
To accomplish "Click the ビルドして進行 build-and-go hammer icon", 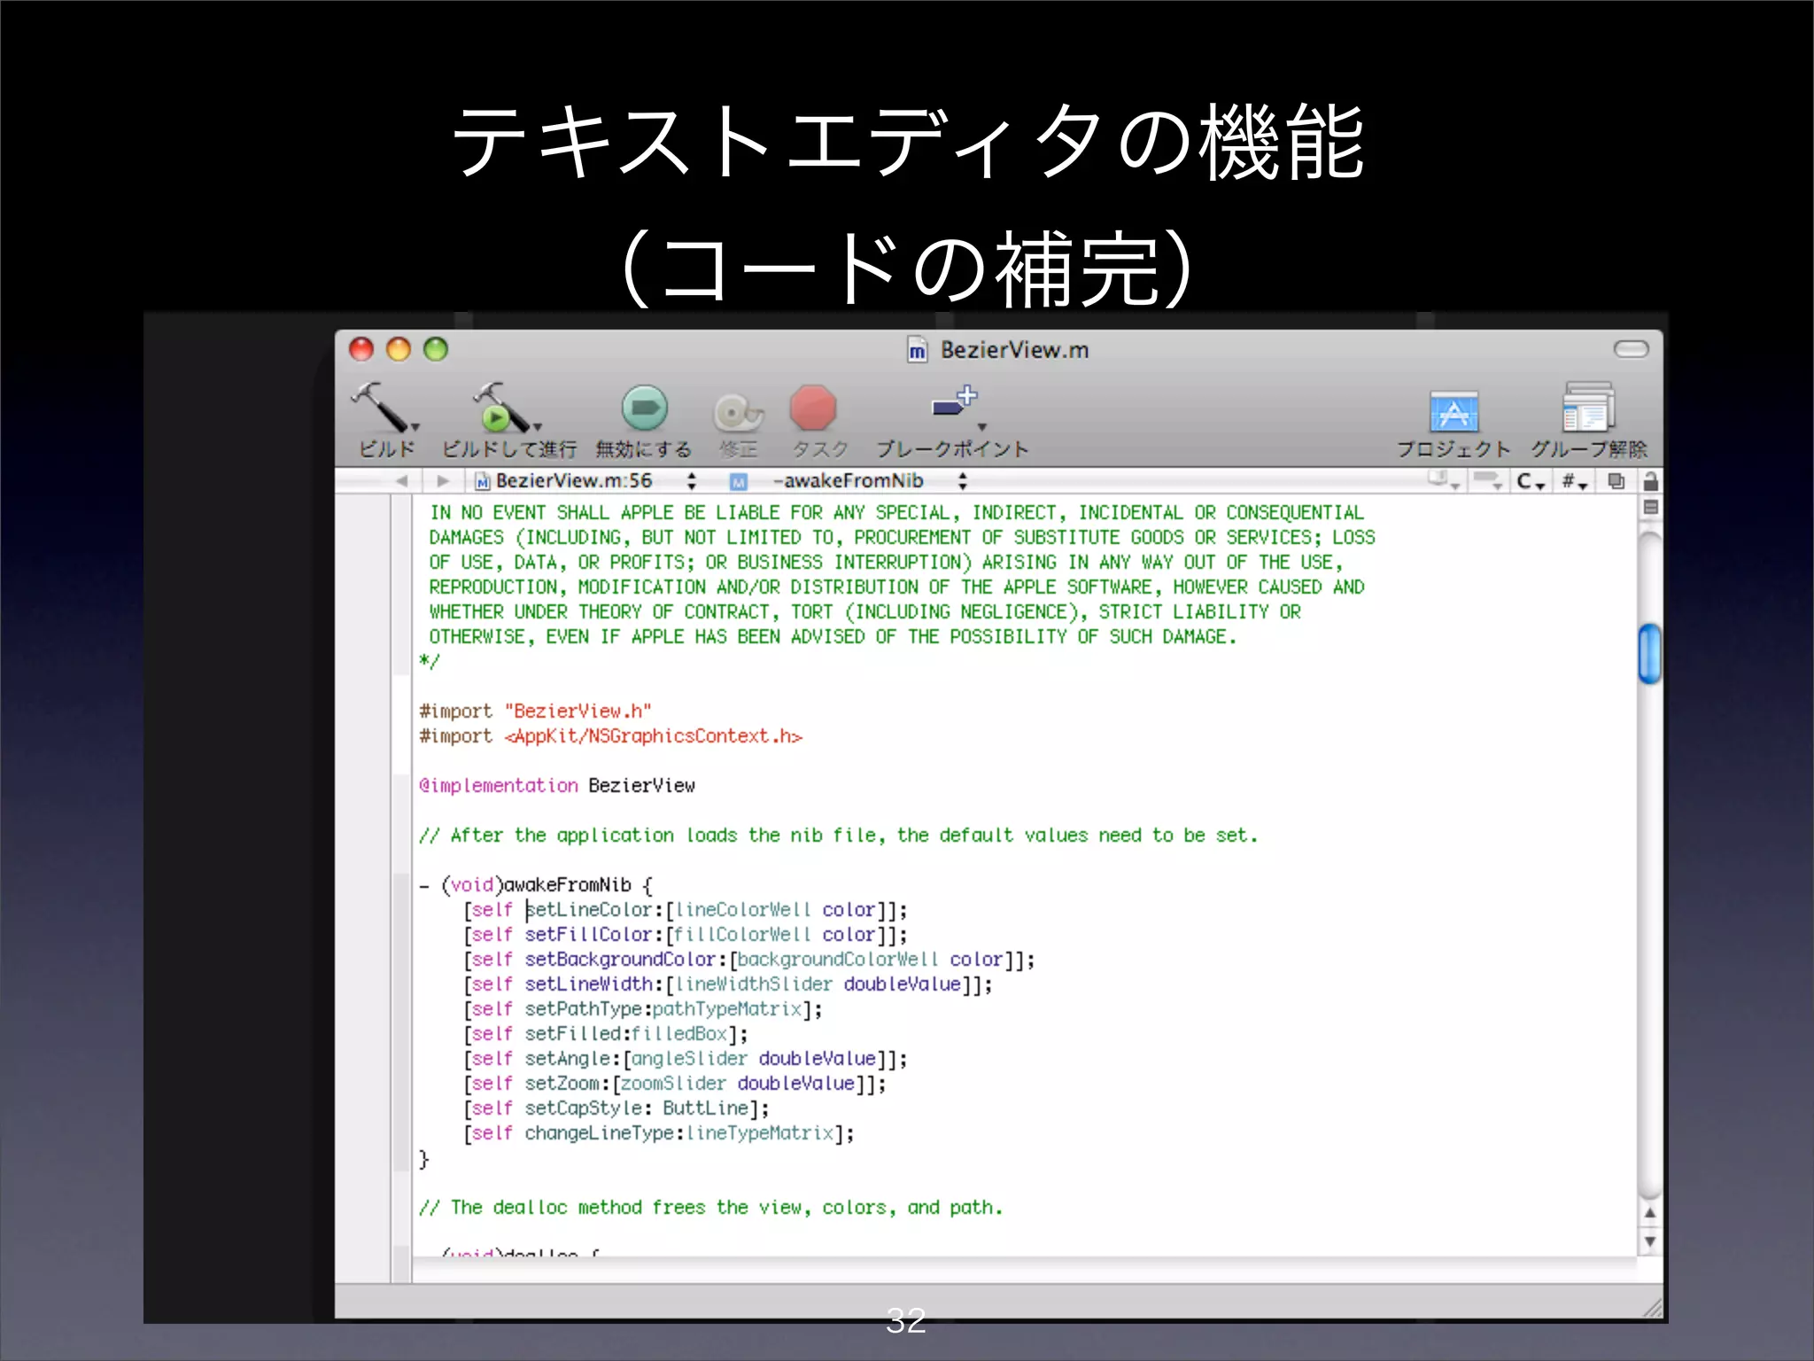I will 501,408.
